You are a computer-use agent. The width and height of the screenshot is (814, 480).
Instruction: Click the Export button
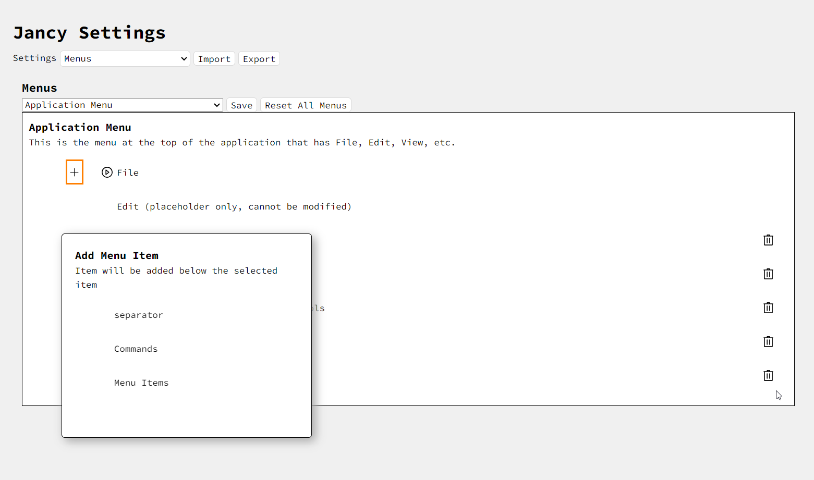pyautogui.click(x=259, y=59)
